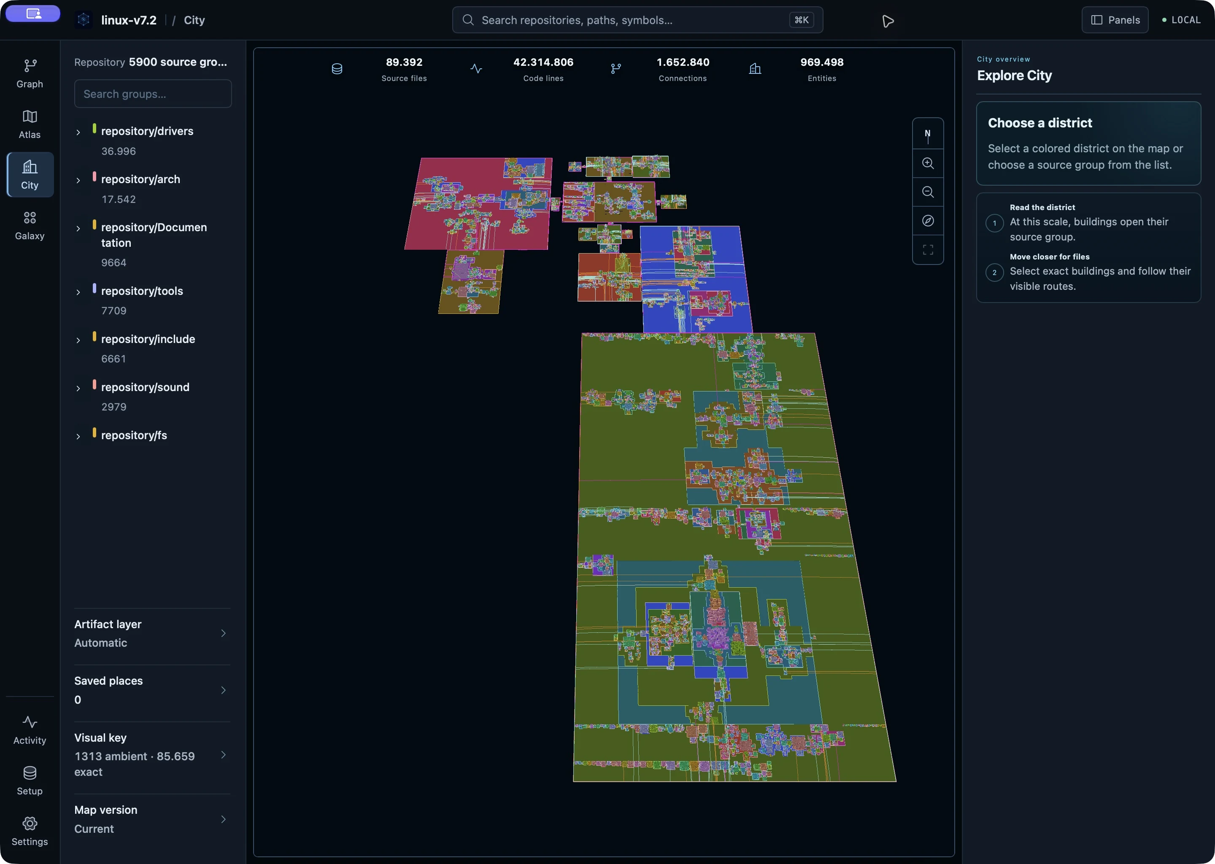Click the Source files database icon
The image size is (1215, 864).
point(337,69)
